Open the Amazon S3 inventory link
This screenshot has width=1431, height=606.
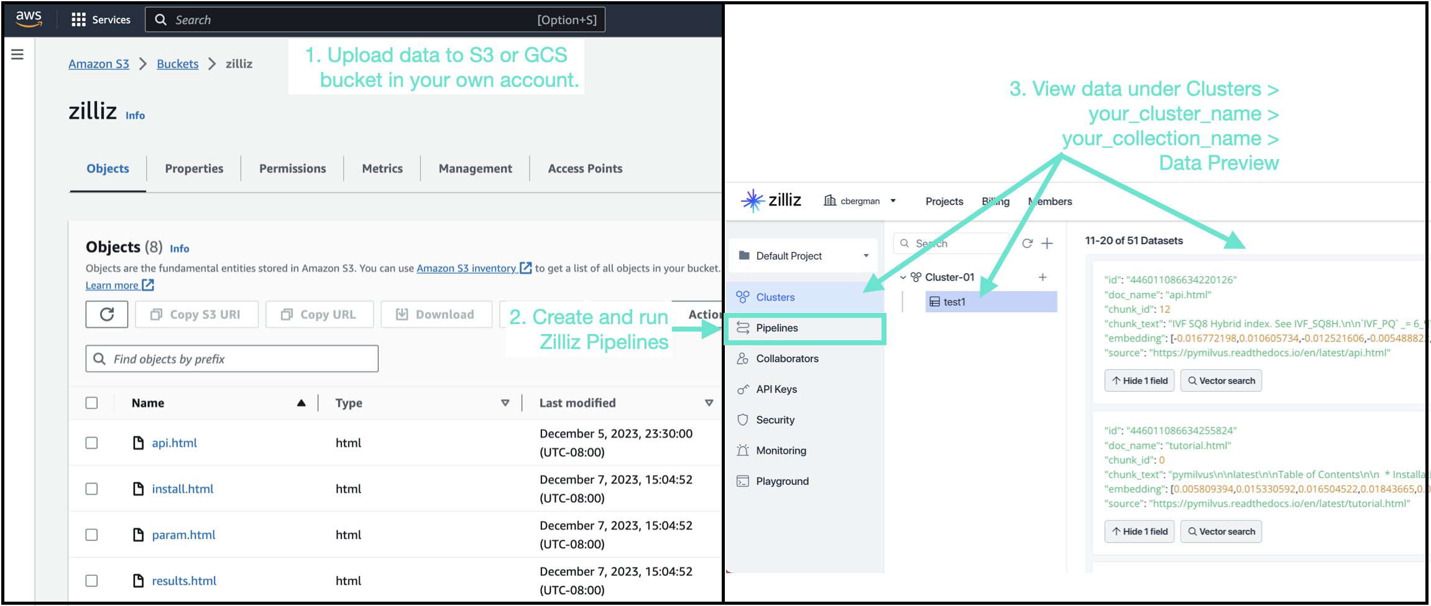coord(474,268)
